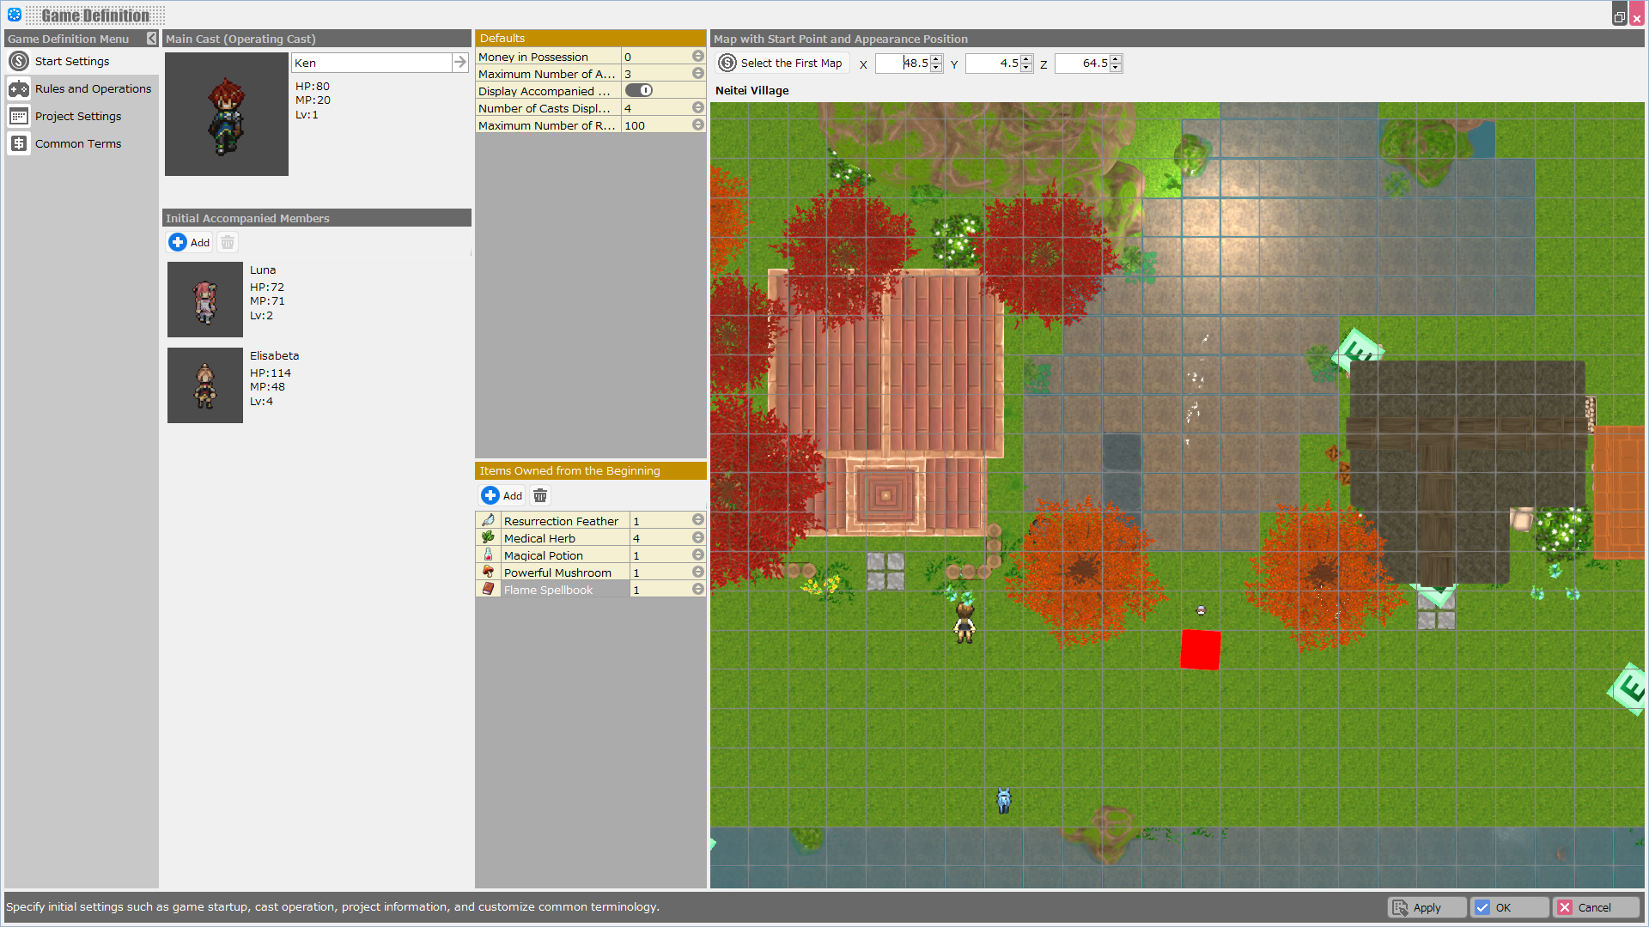Image resolution: width=1649 pixels, height=927 pixels.
Task: Open Rules and Operations menu
Action: (x=93, y=88)
